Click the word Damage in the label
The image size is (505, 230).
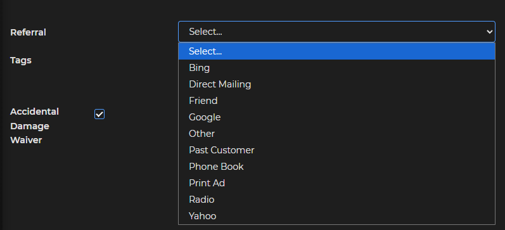(x=30, y=126)
